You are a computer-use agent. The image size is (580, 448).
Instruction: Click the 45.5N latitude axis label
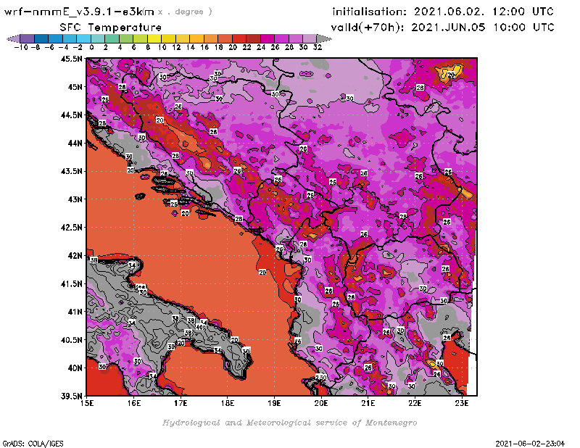72,59
